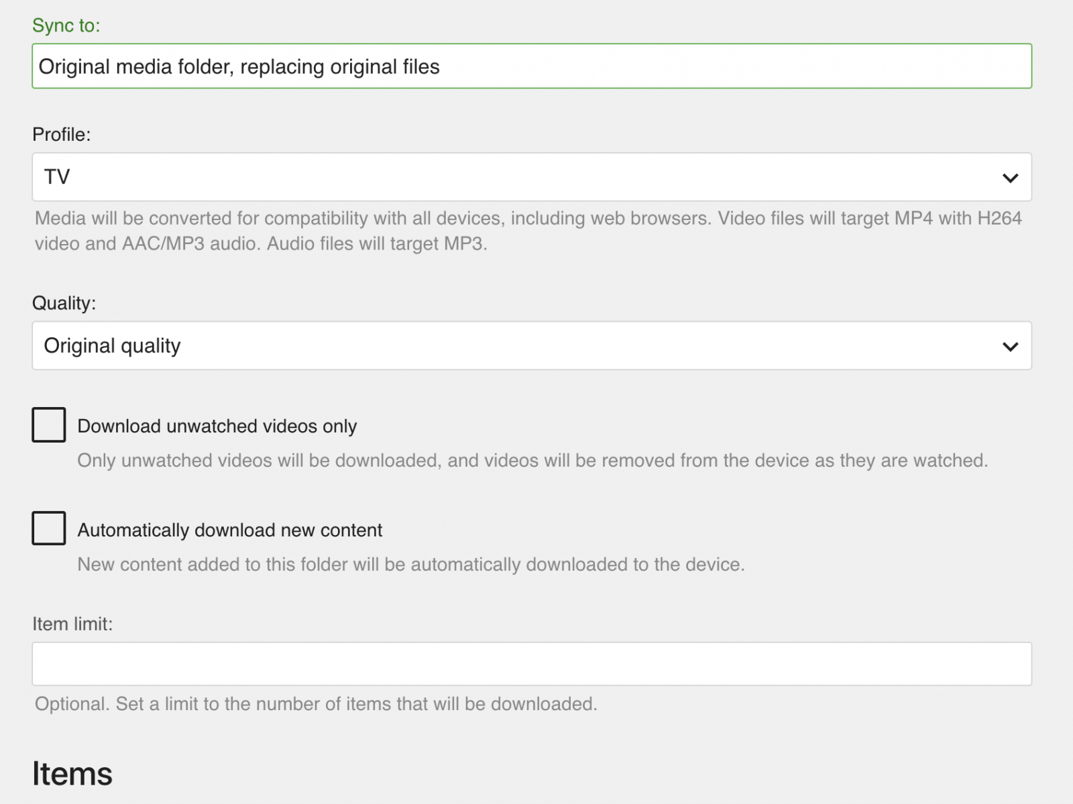
Task: Enable the Download unwatched videos only checkbox
Action: click(49, 424)
